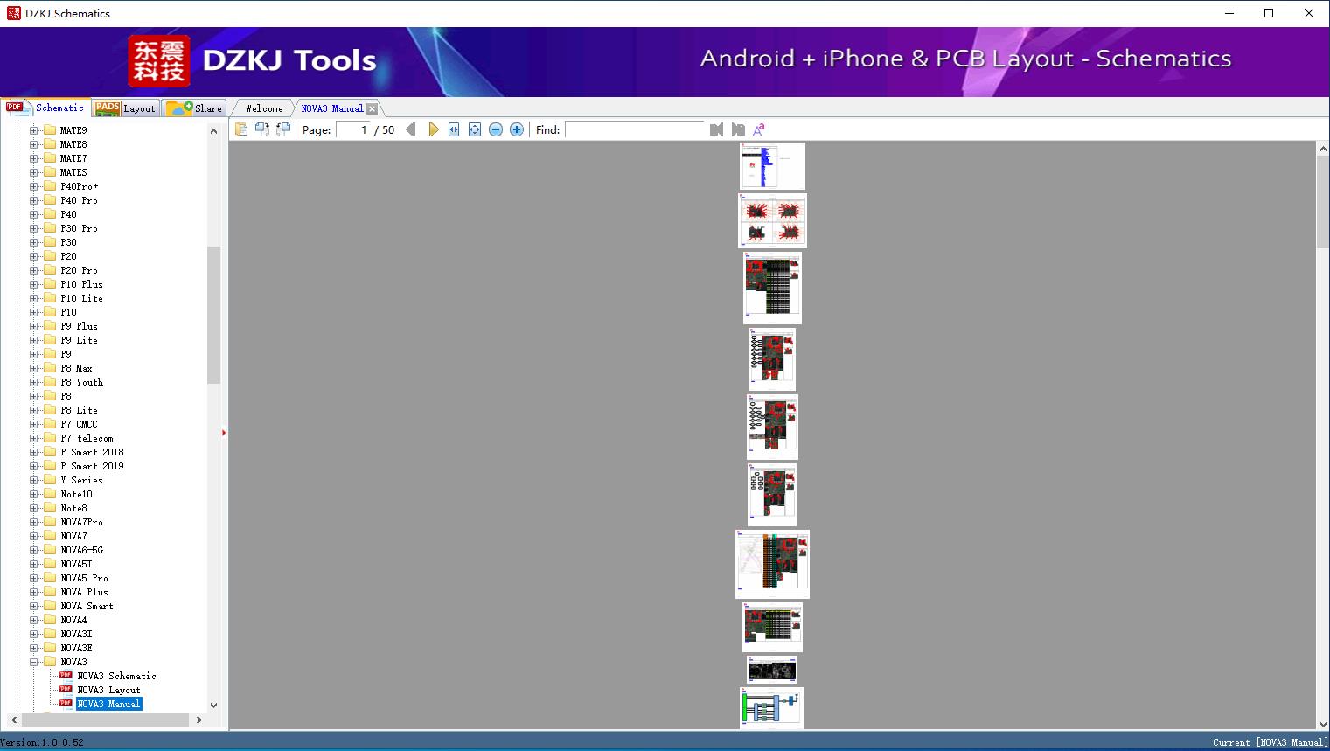
Task: Toggle match case search option
Action: 759,129
